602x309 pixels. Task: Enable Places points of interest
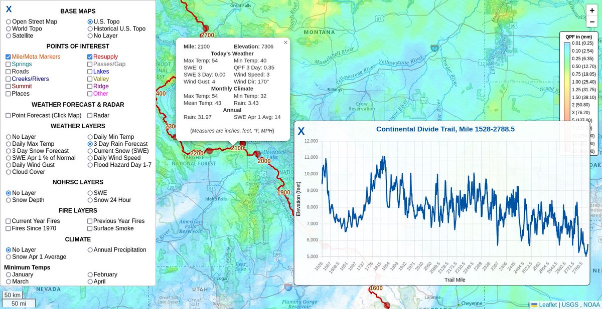[9, 93]
